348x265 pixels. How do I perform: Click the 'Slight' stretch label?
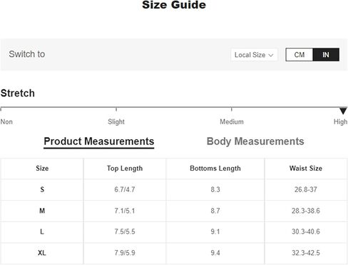point(116,122)
